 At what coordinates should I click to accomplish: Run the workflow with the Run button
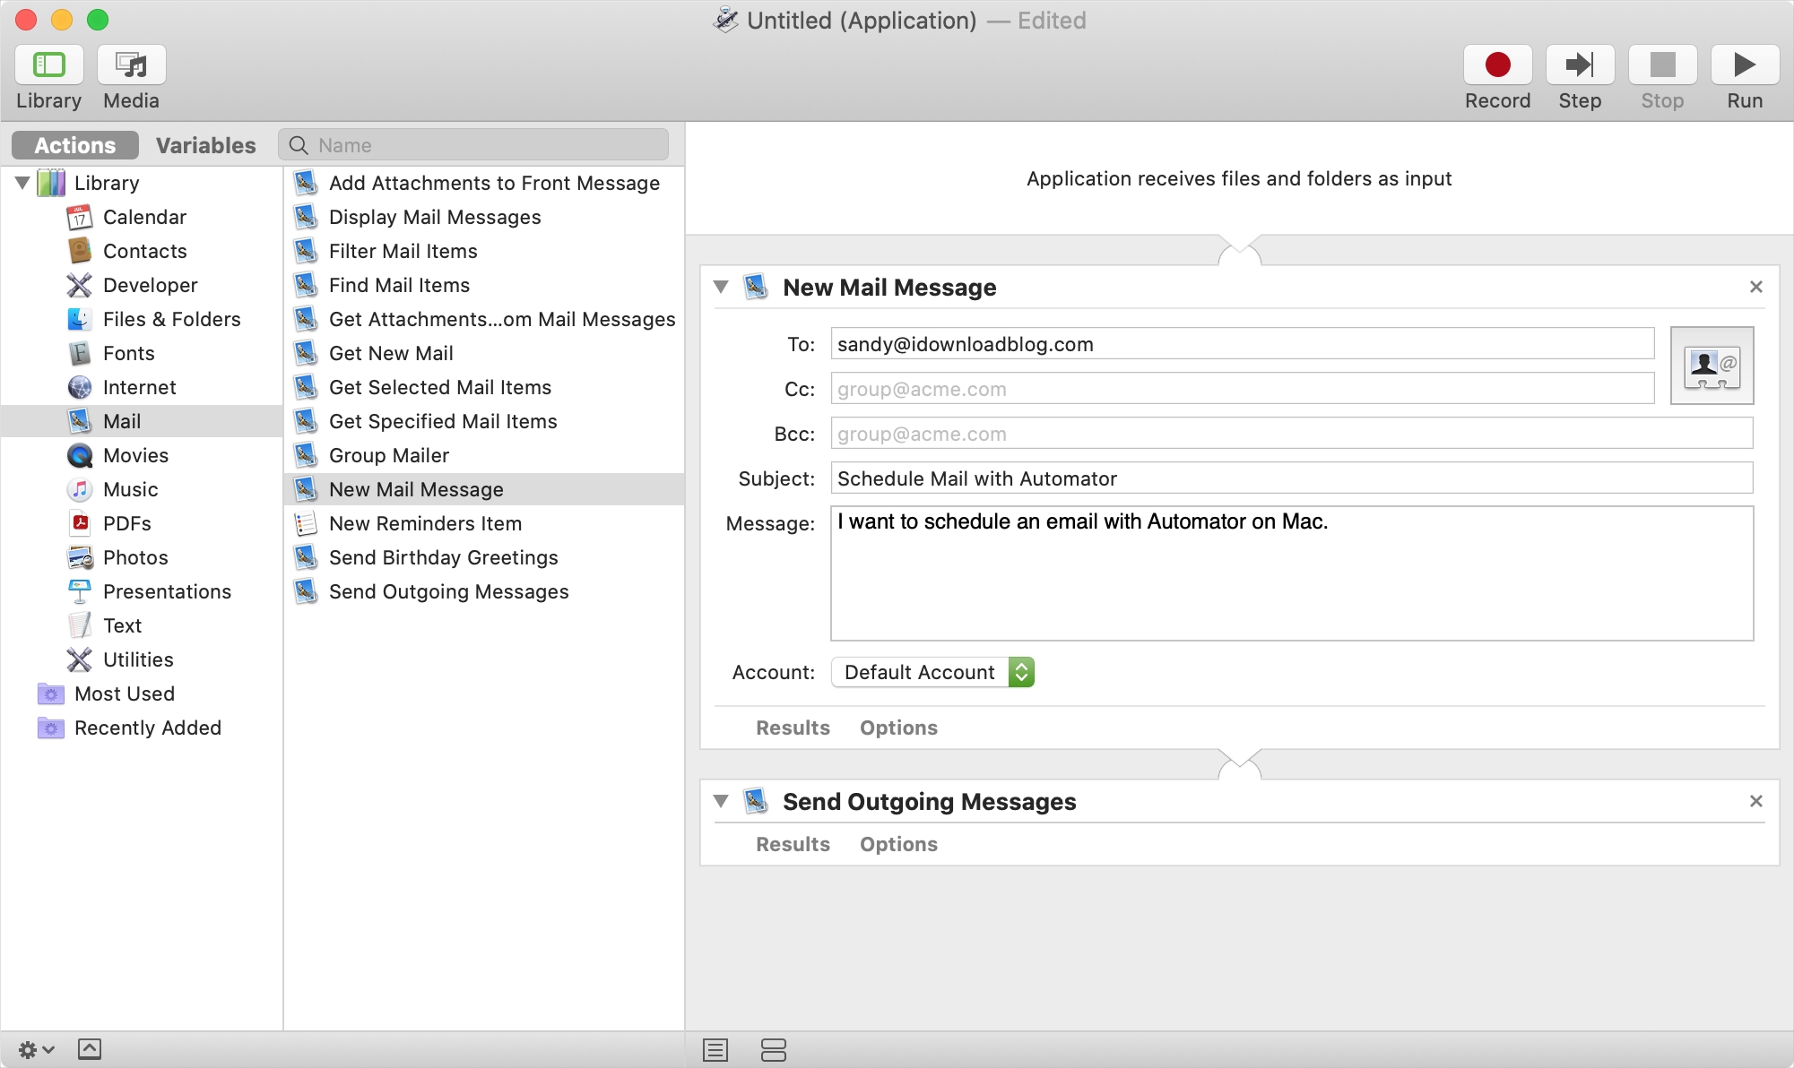pyautogui.click(x=1745, y=65)
